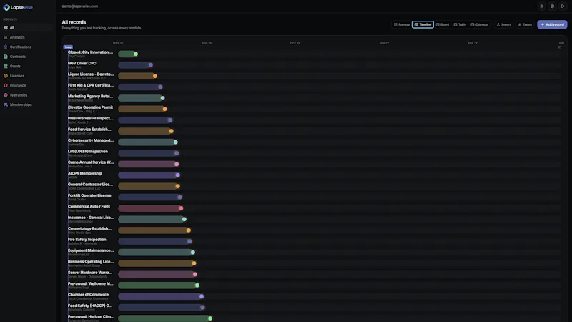Switch to the Calendar view

[479, 24]
